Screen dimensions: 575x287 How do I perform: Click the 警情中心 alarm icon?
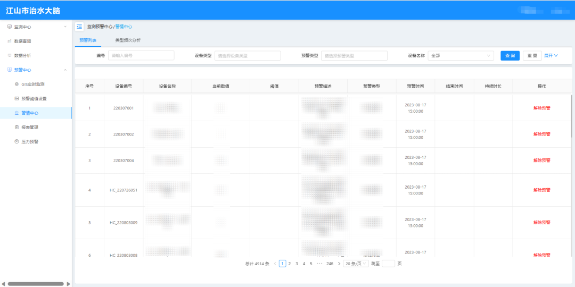pos(17,113)
